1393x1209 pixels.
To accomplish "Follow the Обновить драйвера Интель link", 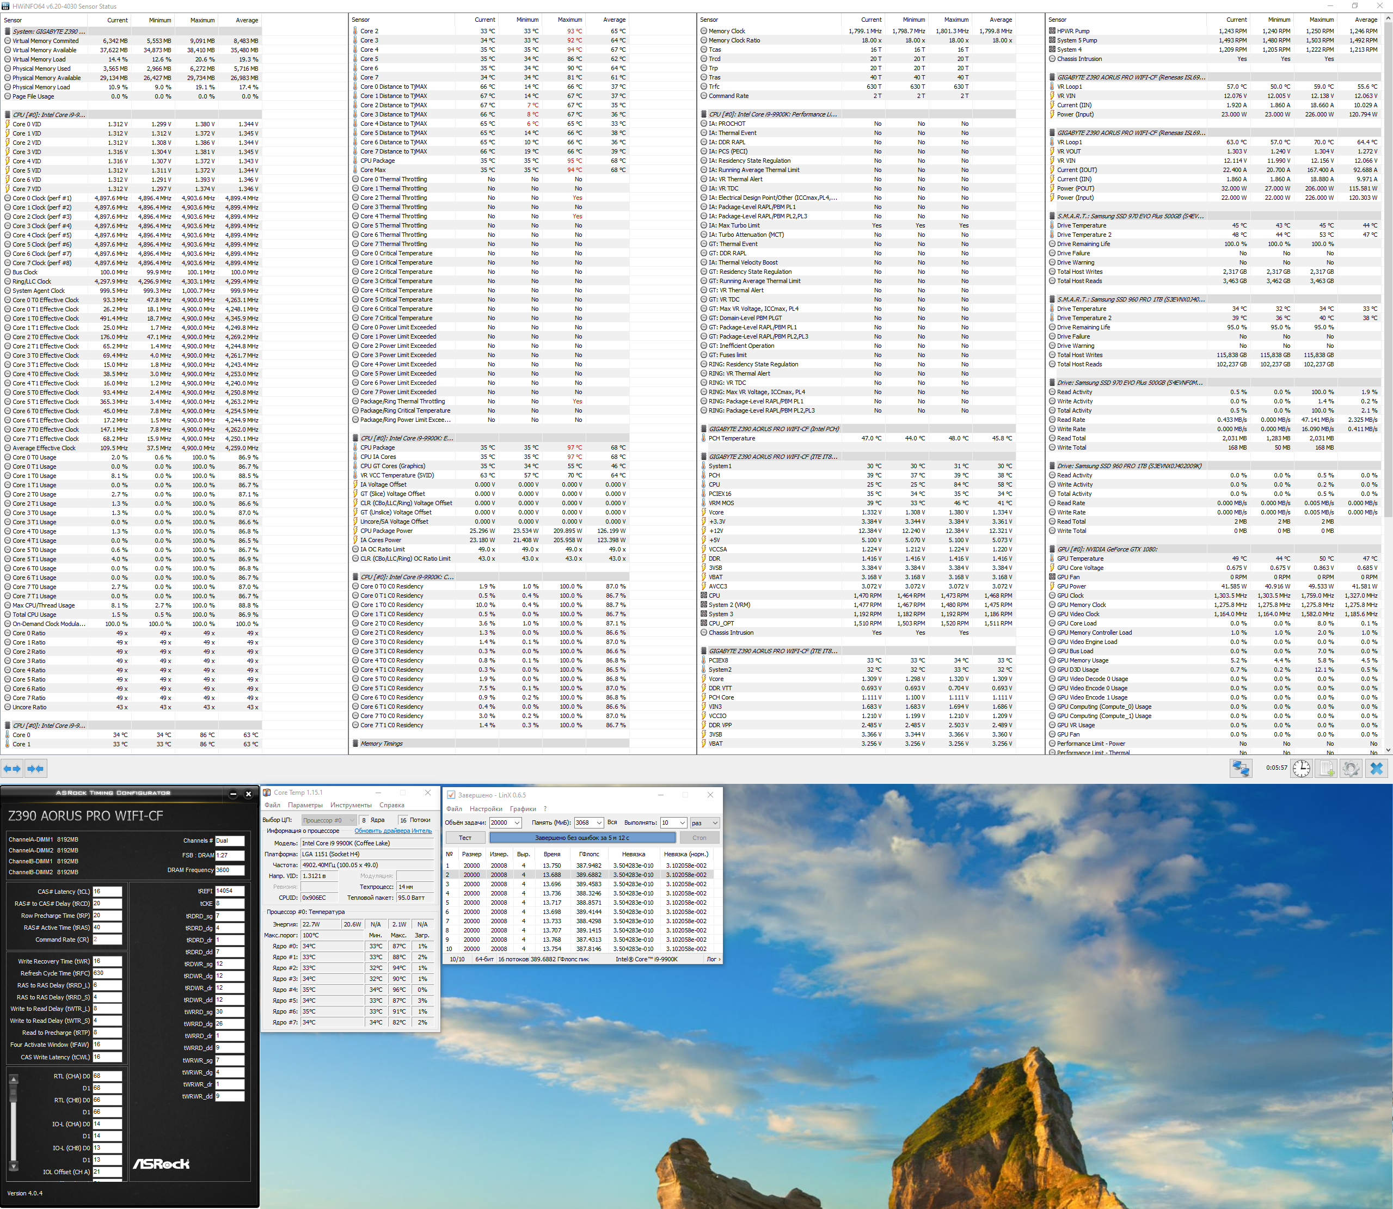I will click(392, 831).
